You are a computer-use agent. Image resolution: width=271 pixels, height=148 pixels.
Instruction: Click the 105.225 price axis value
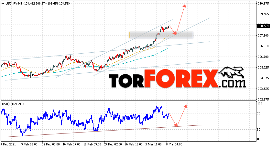pos(263,67)
